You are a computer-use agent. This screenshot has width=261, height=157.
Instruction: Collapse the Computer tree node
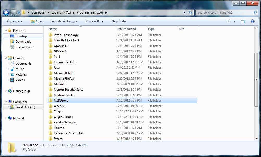[x=6, y=102]
